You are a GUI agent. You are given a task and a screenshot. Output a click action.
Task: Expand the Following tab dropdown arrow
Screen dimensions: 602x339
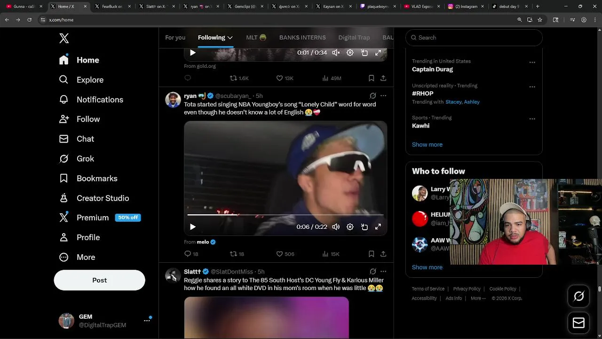click(230, 38)
